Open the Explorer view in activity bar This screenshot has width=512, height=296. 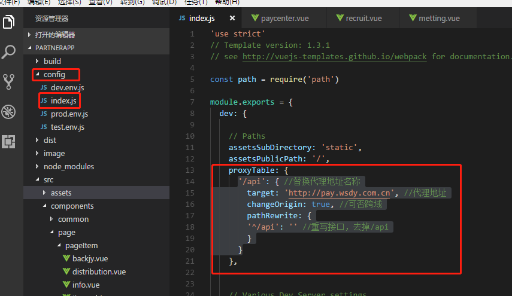pos(8,22)
